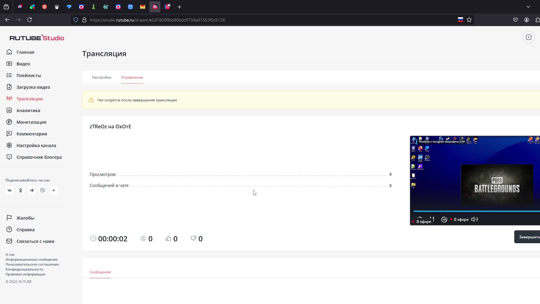Switch to the chess pawn tab
Viewport: 540px width, 304px height.
[94, 7]
